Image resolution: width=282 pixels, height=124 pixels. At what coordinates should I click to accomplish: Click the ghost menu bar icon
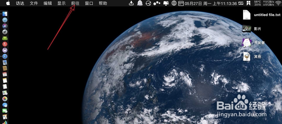140,3
